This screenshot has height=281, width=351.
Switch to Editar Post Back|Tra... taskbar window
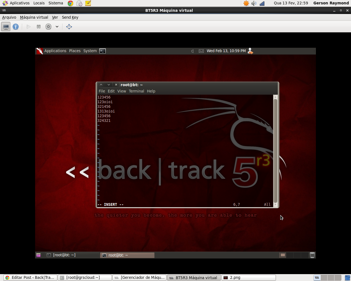[30, 277]
